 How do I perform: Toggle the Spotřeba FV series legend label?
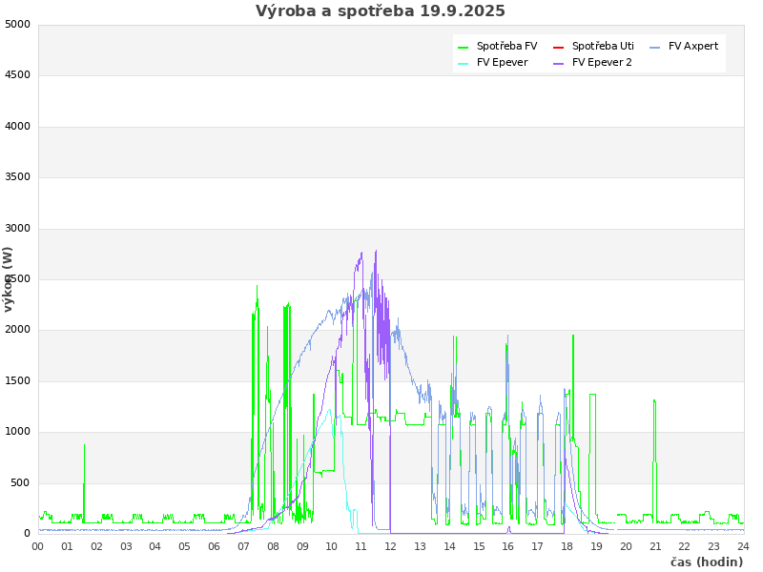coord(506,46)
